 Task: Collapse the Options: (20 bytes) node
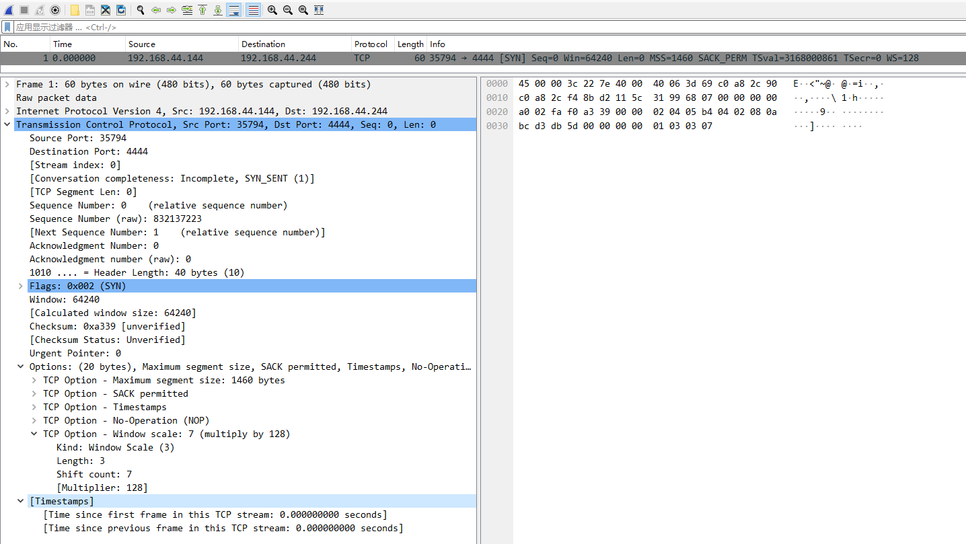(x=21, y=366)
